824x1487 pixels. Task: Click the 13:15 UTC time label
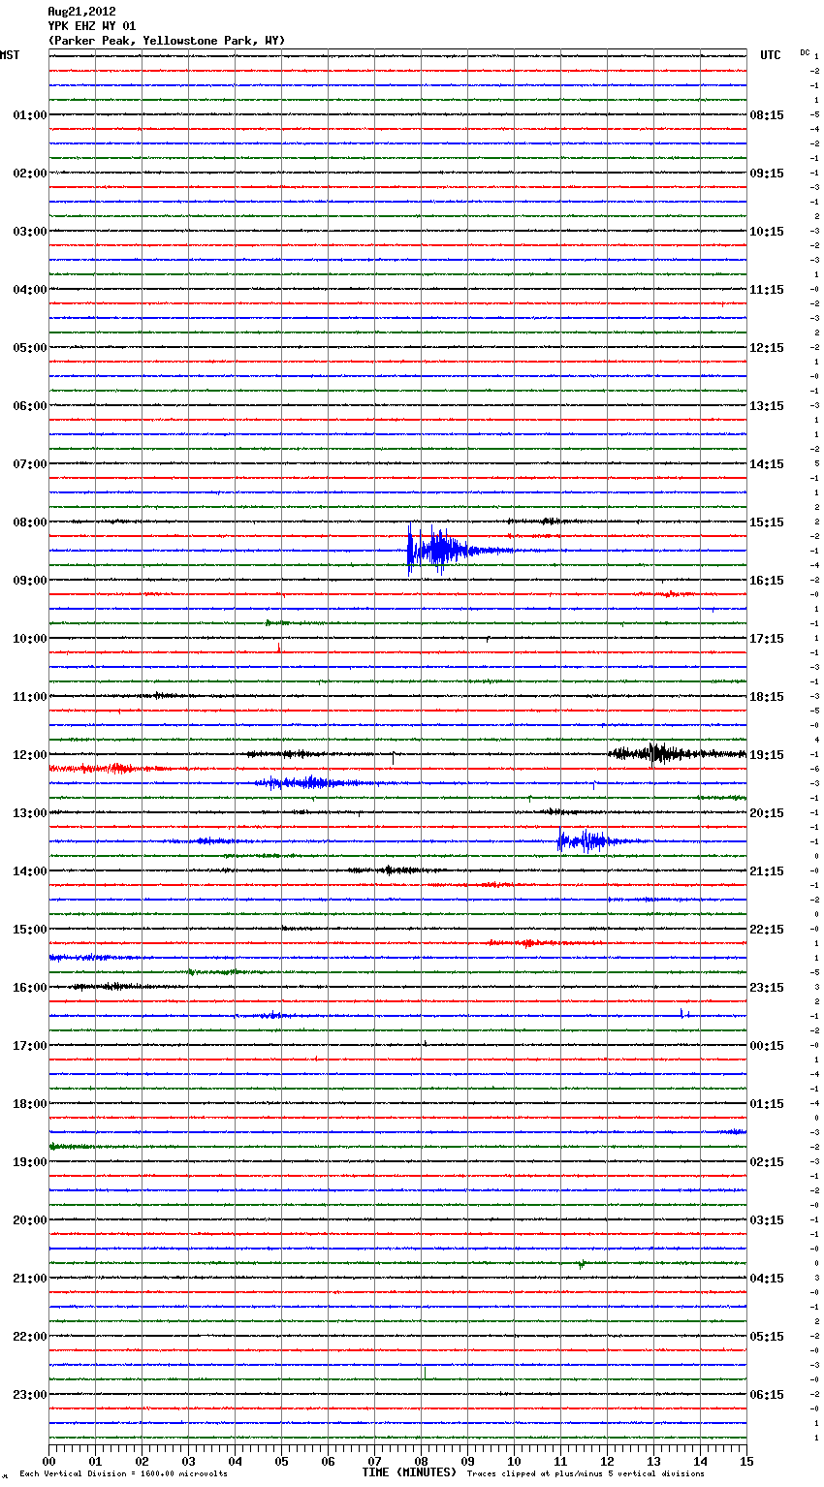(767, 406)
